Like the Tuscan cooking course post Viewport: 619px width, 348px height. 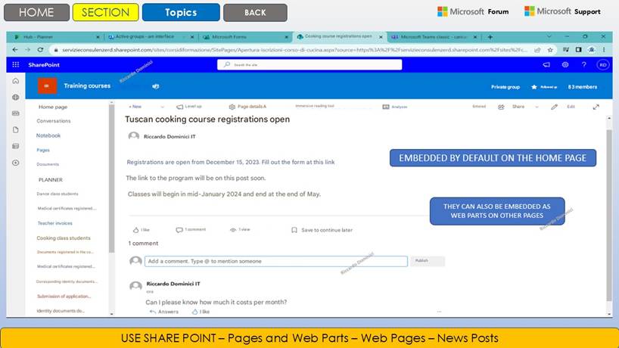(141, 230)
